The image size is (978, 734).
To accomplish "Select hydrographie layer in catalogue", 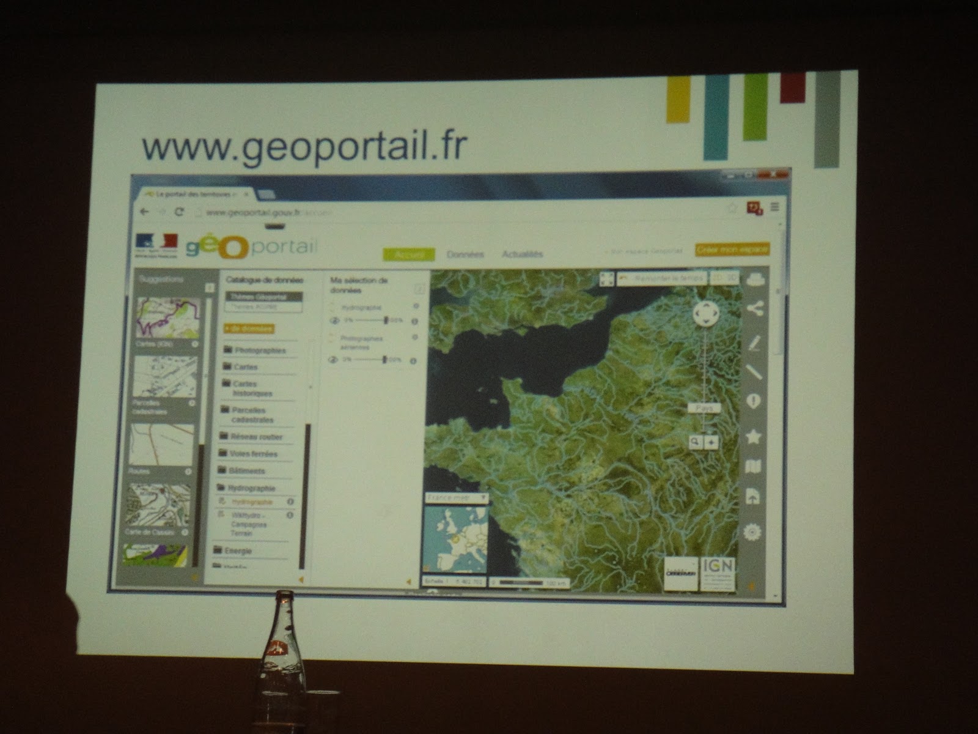I will [251, 502].
